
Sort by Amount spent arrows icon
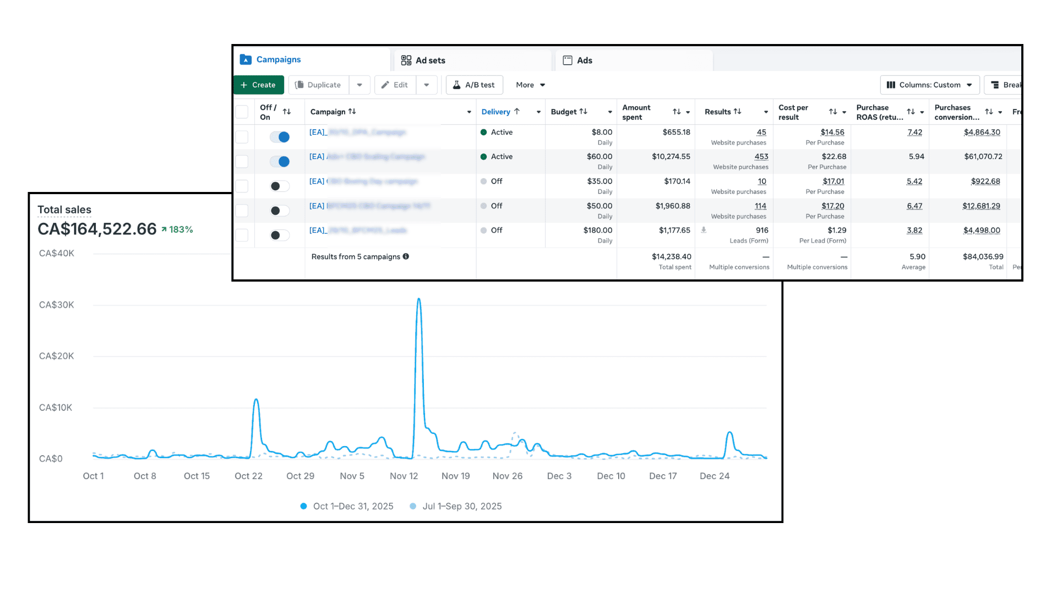[677, 112]
